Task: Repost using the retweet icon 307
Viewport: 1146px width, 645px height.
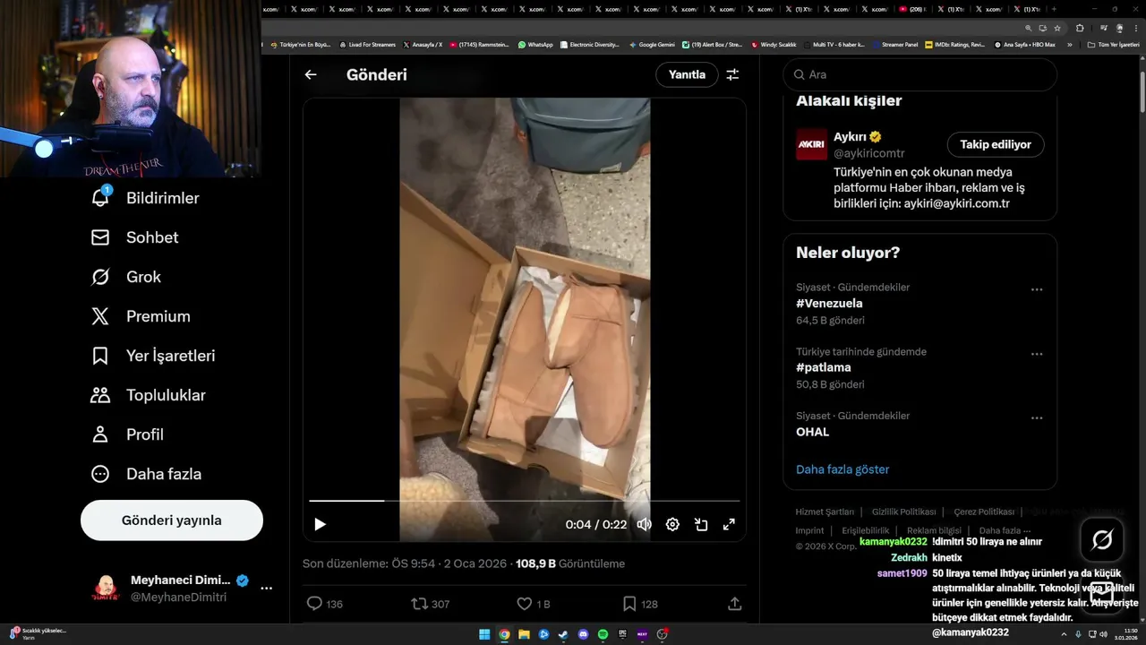Action: click(430, 604)
